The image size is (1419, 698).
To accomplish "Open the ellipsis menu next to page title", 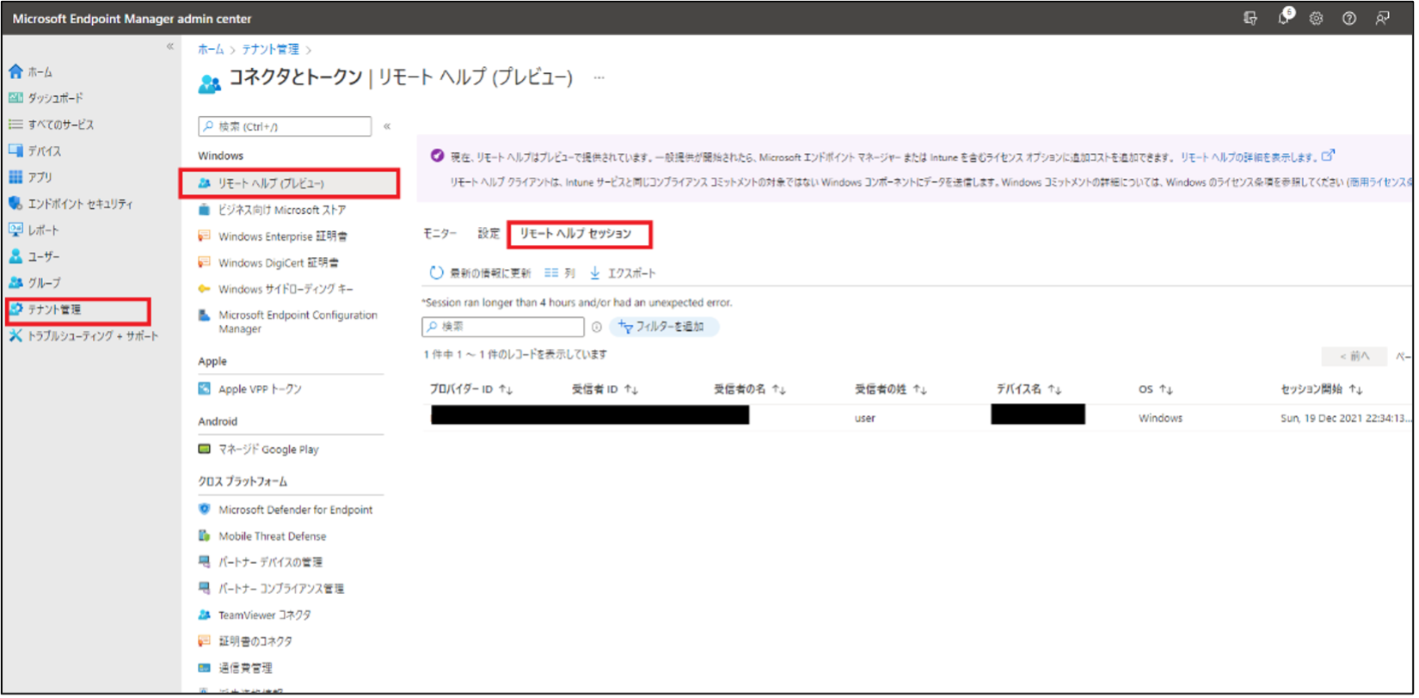I will point(599,78).
